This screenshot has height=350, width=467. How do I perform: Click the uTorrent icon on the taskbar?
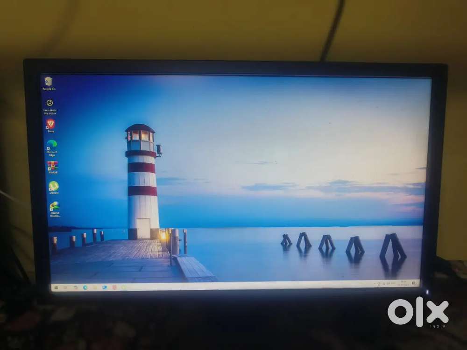point(124,287)
